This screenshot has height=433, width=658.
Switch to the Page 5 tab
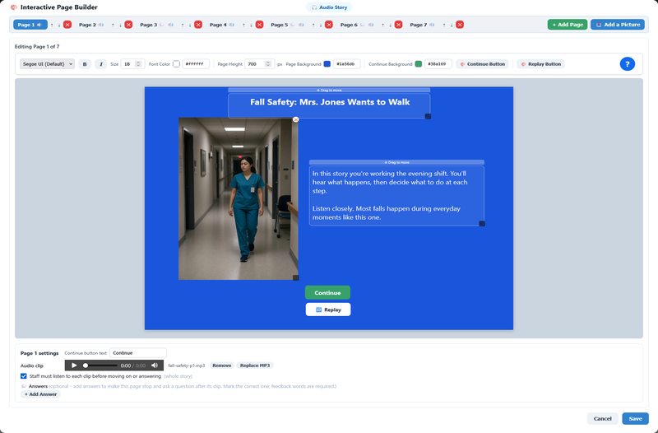[287, 25]
